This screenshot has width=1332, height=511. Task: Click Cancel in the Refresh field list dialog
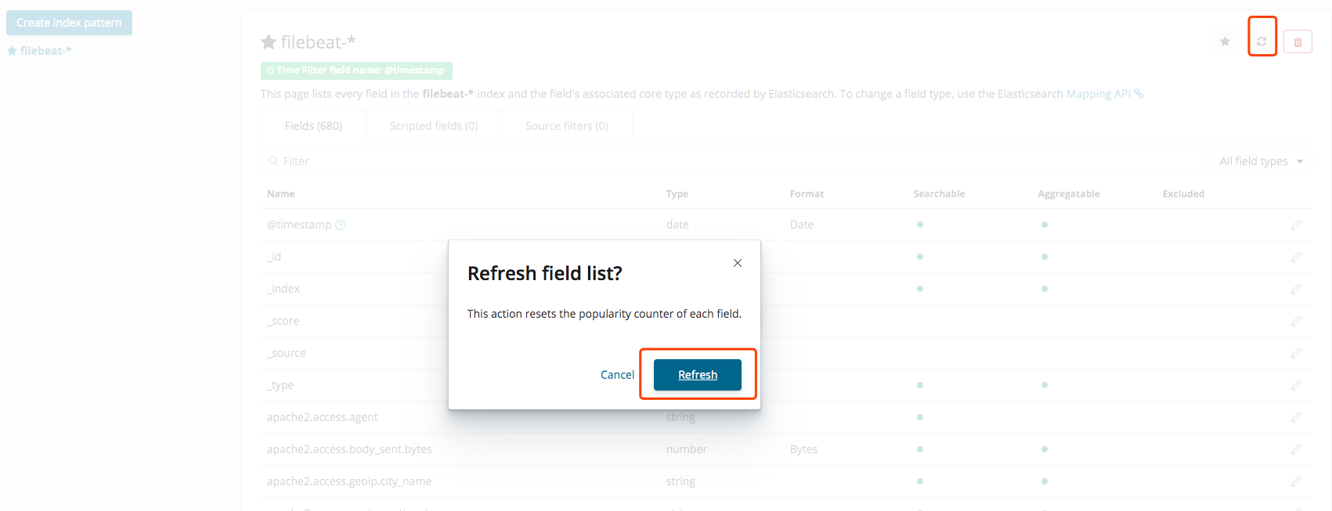[617, 374]
